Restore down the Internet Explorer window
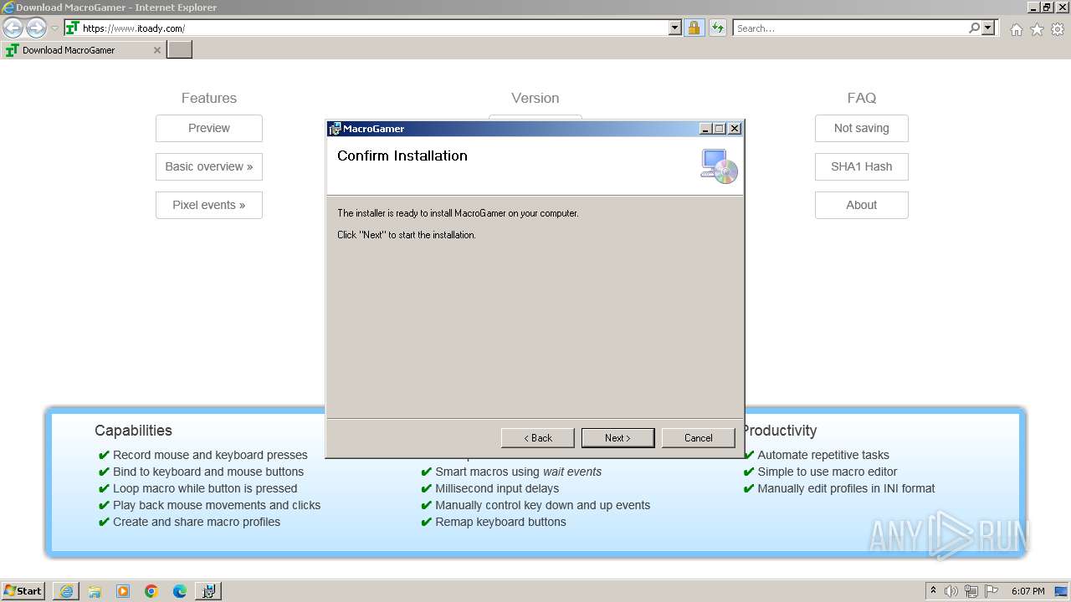This screenshot has height=602, width=1071. point(1047,7)
